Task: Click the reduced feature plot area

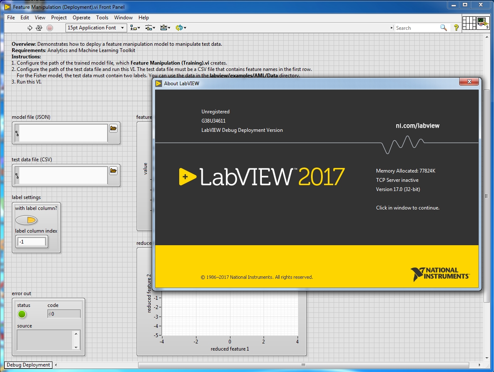Action: point(230,313)
